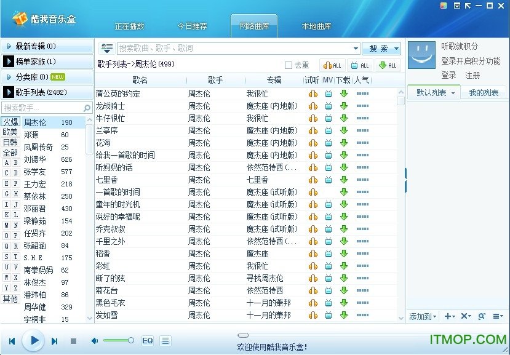Download 给我一首歌的时间 with the green arrow
Image resolution: width=510 pixels, height=355 pixels.
pos(344,155)
